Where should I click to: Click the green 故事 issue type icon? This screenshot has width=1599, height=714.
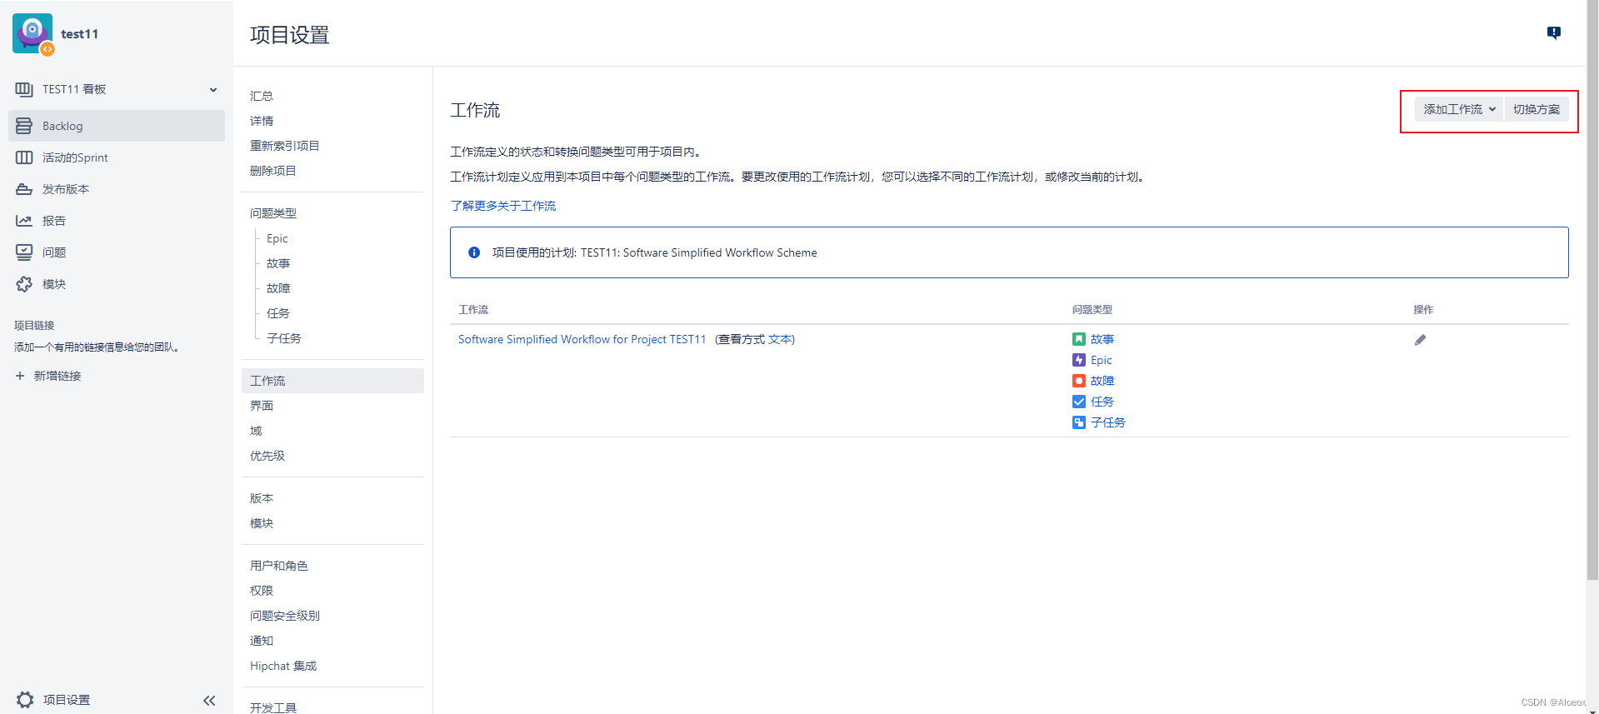[x=1079, y=339]
